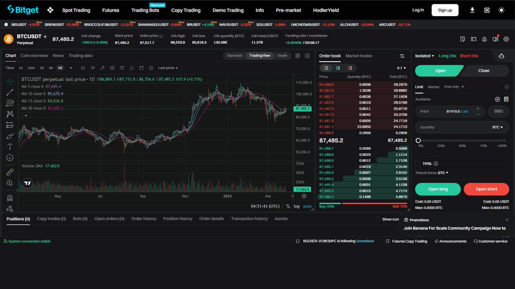Enable the TP/SL checkbox
The image size is (515, 289).
418,164
